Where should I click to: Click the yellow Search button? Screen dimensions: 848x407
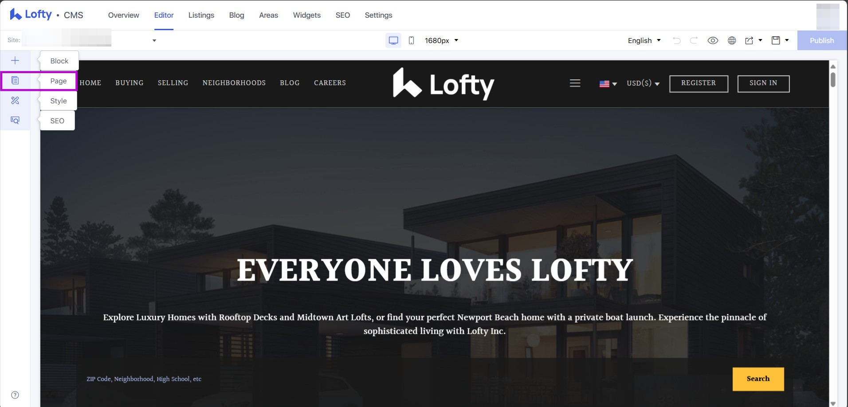point(758,379)
